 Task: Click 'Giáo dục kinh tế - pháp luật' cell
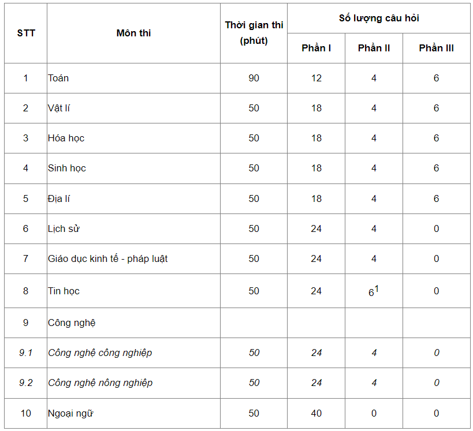pyautogui.click(x=133, y=258)
